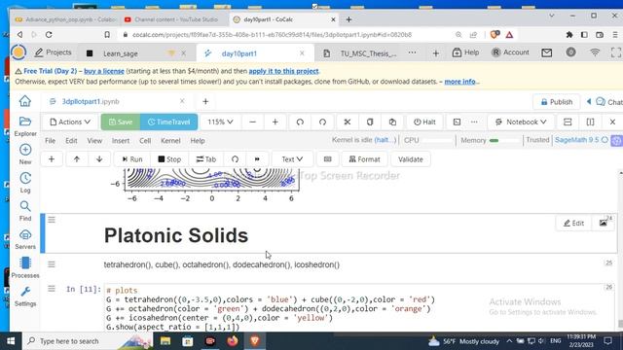Click drag handle of Platonic Solids cell
The image size is (623, 350).
(x=52, y=220)
